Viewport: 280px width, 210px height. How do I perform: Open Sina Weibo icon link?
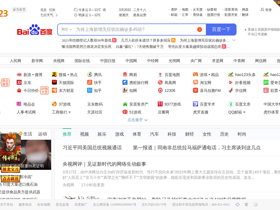[x=19, y=75]
